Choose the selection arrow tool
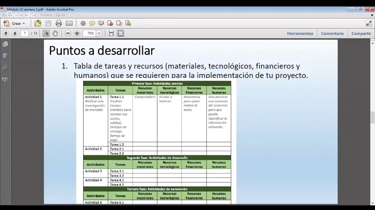The image size is (375, 210). tap(46, 33)
